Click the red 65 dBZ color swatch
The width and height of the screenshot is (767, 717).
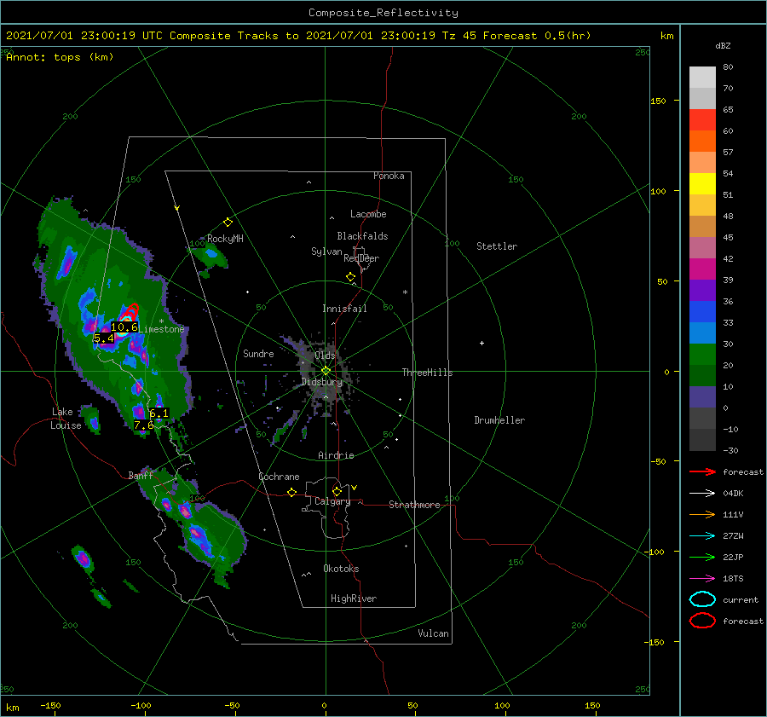pos(702,119)
